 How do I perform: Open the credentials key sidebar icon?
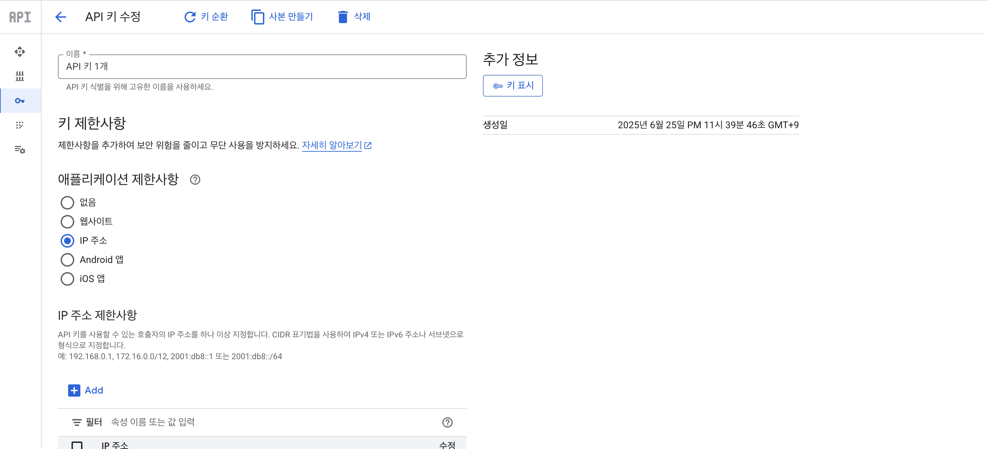coord(20,101)
